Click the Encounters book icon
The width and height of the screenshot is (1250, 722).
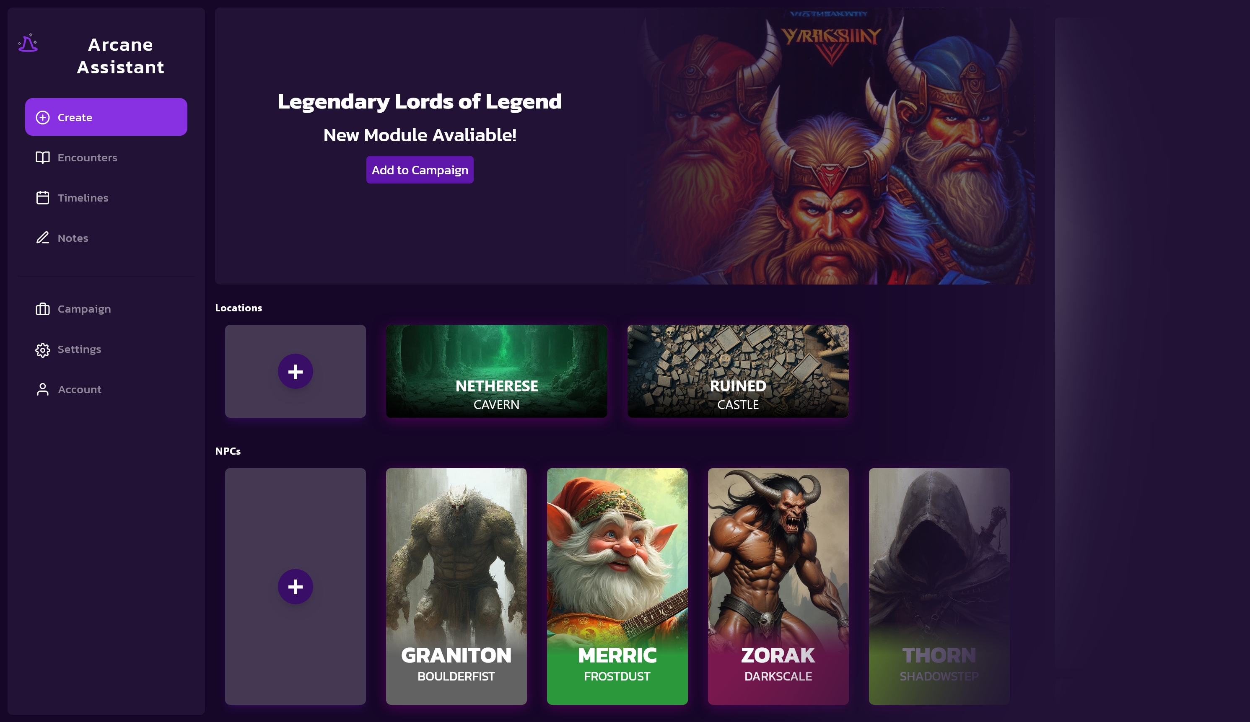click(x=43, y=158)
